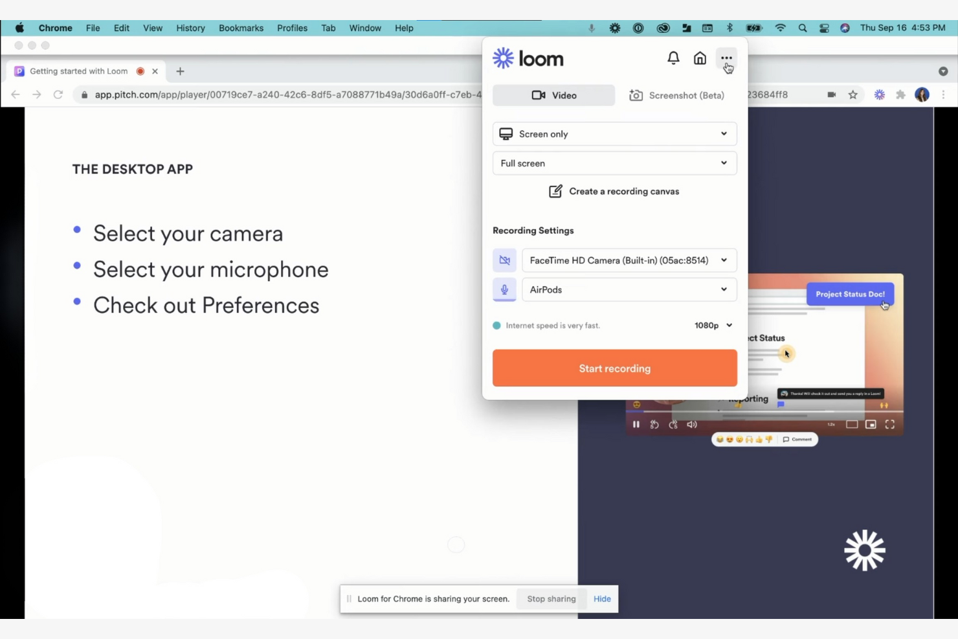Click 'Internet speed is very fast.' status

pos(553,326)
